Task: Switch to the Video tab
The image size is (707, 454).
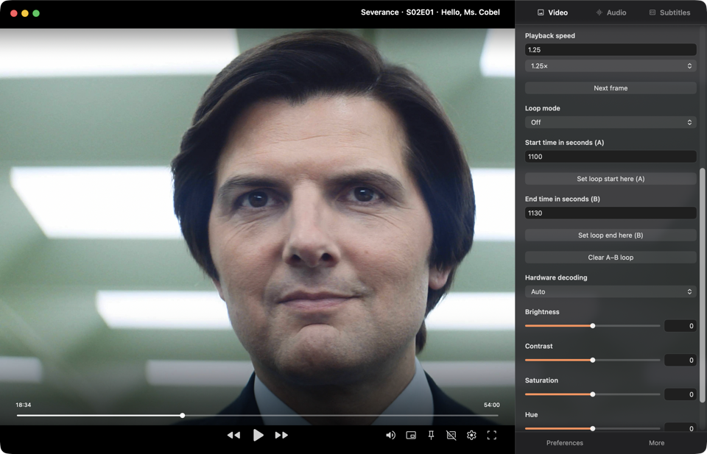Action: pyautogui.click(x=552, y=13)
